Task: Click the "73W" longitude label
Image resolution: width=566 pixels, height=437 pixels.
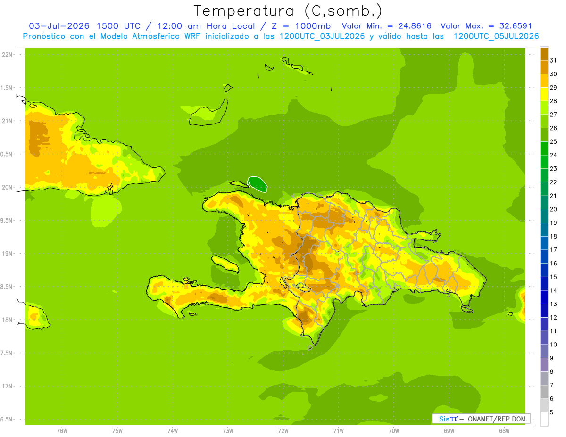Action: pos(228,431)
